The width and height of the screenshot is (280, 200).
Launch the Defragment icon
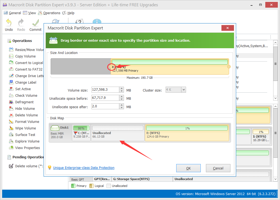11,102
